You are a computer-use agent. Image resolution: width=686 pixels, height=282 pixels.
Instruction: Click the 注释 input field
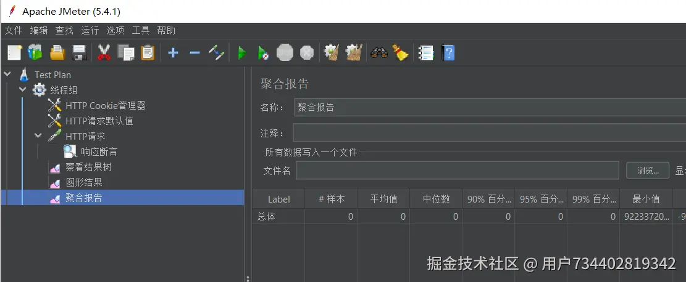click(489, 133)
